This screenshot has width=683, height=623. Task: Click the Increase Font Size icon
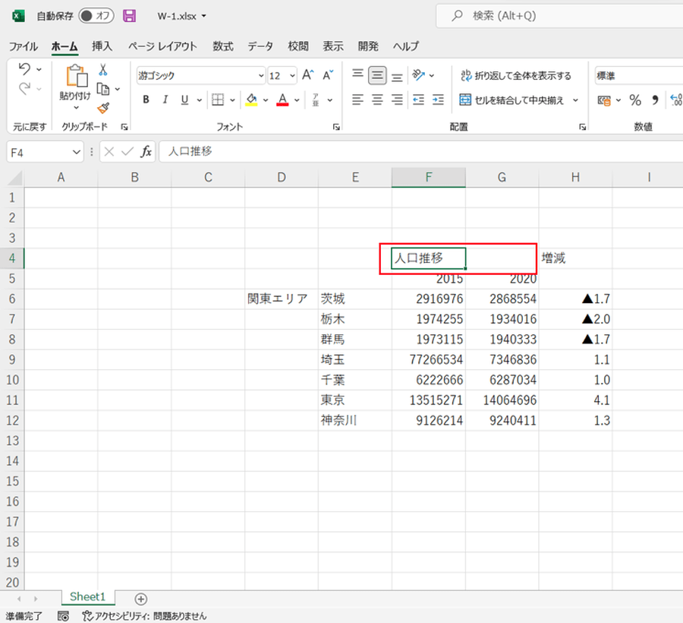pyautogui.click(x=307, y=75)
